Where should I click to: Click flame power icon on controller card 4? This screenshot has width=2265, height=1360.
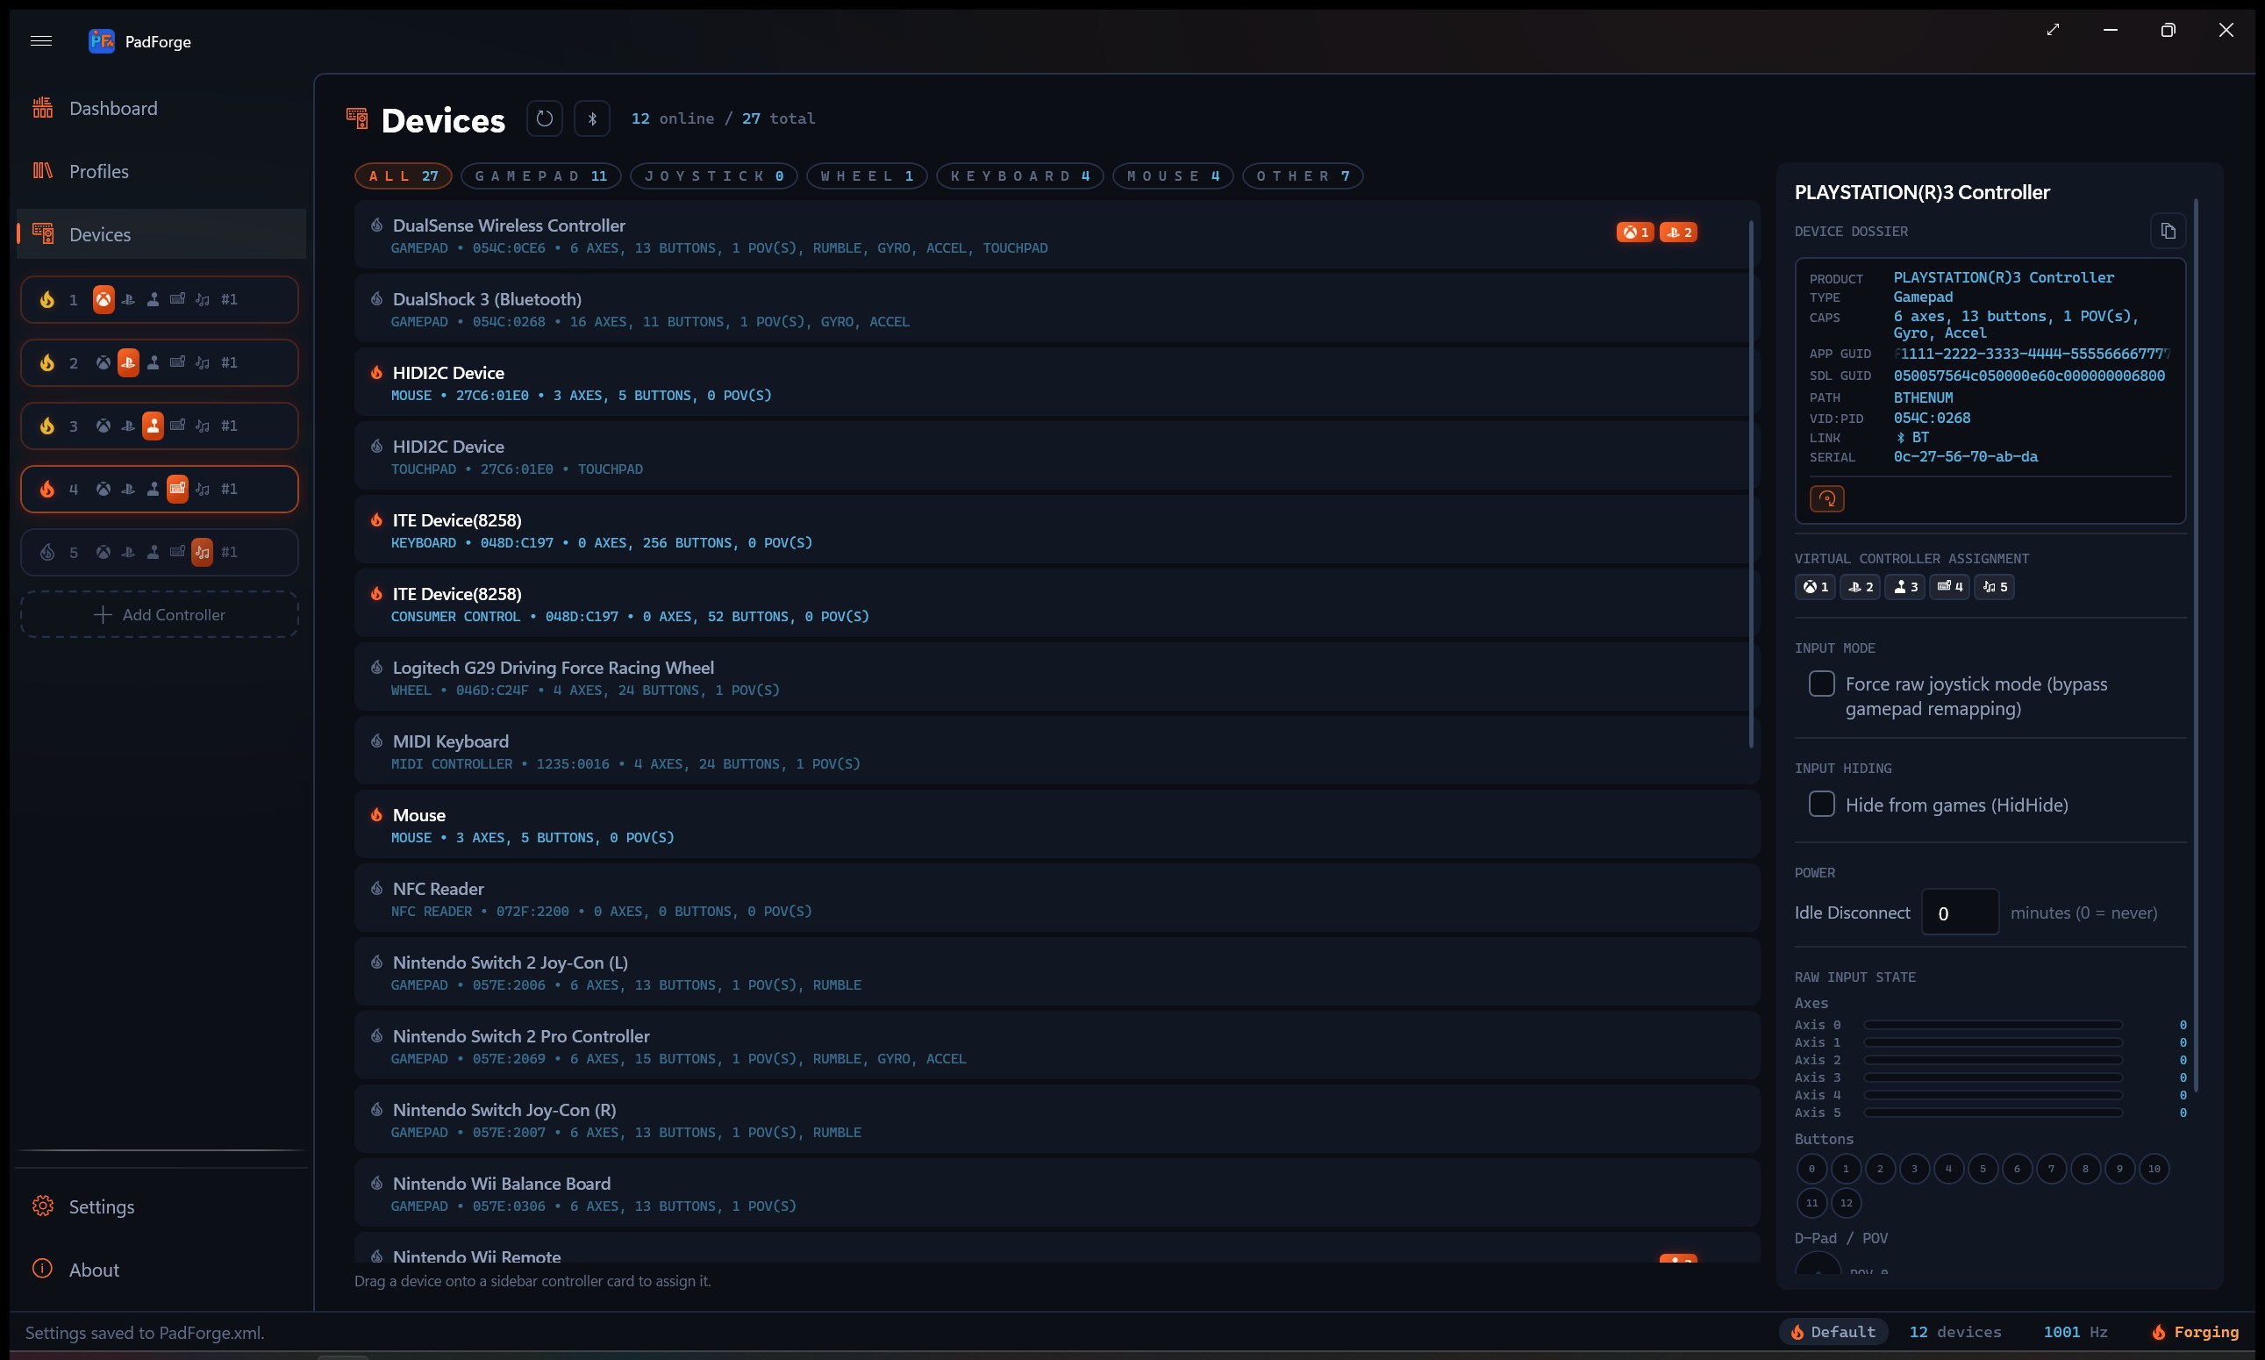click(x=46, y=490)
